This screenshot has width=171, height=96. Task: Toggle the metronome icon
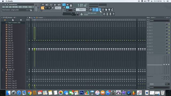point(43,5)
